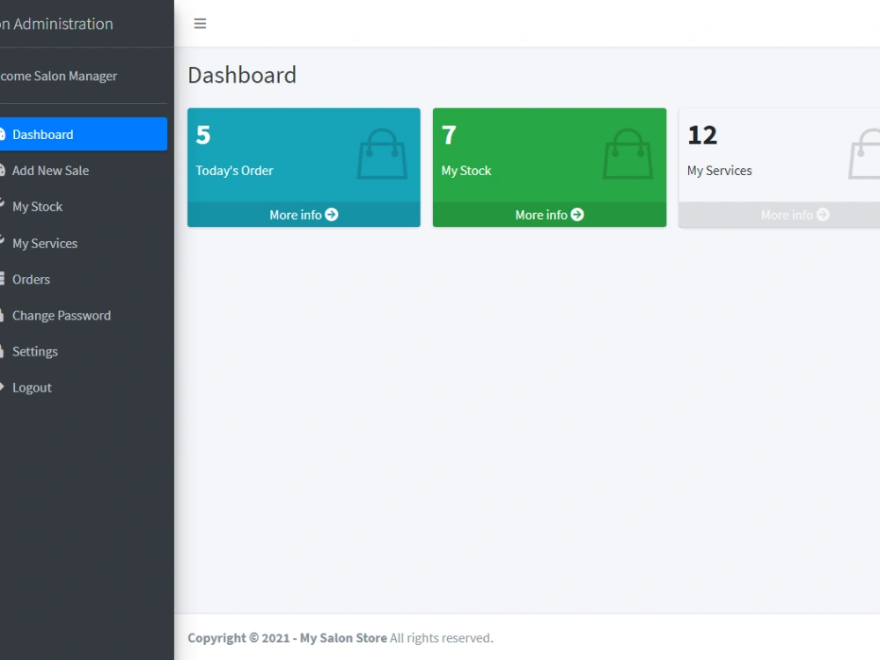The image size is (880, 660).
Task: Toggle the sidebar with the hamburger icon
Action: tap(200, 24)
